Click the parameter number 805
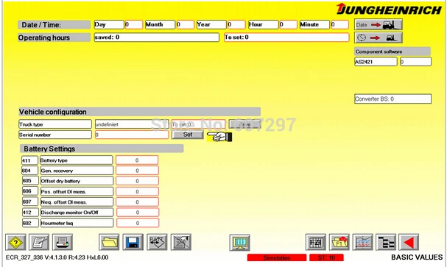Viewport: 447px width, 267px height. click(30, 181)
